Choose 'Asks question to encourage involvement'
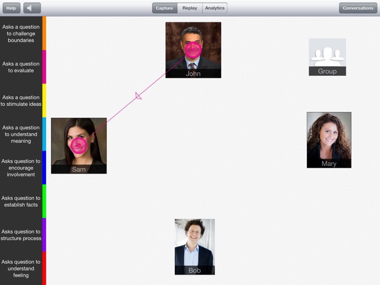380x285 pixels. [x=21, y=168]
